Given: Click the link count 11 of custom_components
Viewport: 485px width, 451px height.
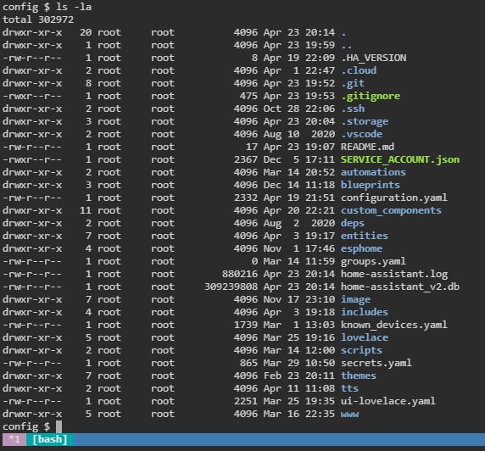Looking at the screenshot, I should [86, 210].
